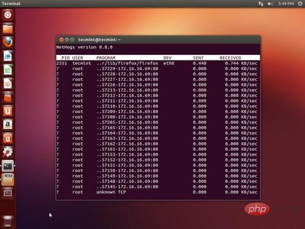Open the Amazon launcher icon
The width and height of the screenshot is (305, 229).
(8, 125)
